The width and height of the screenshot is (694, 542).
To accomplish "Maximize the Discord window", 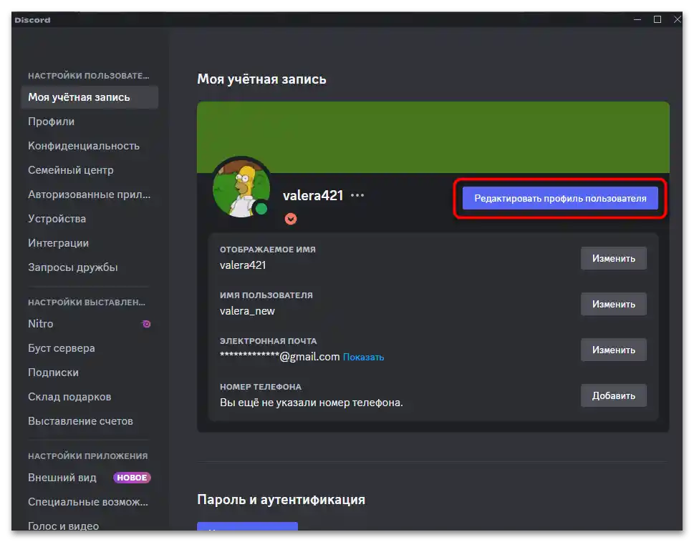I will [x=657, y=19].
